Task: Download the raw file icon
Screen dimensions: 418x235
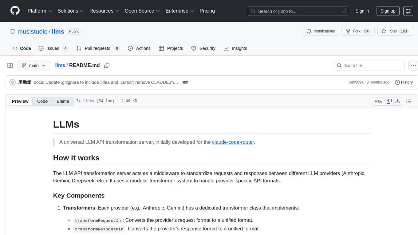Action: (398, 101)
